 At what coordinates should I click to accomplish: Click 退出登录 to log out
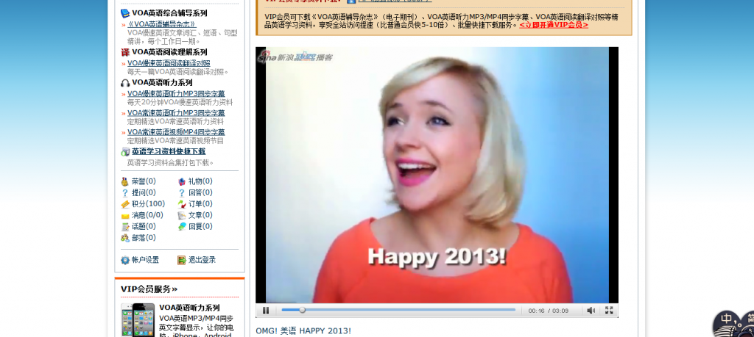click(202, 261)
